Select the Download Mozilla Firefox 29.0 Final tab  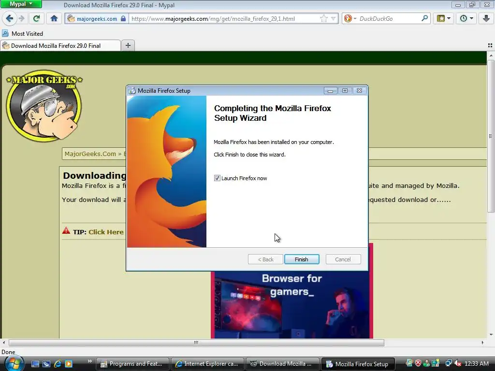pos(60,46)
